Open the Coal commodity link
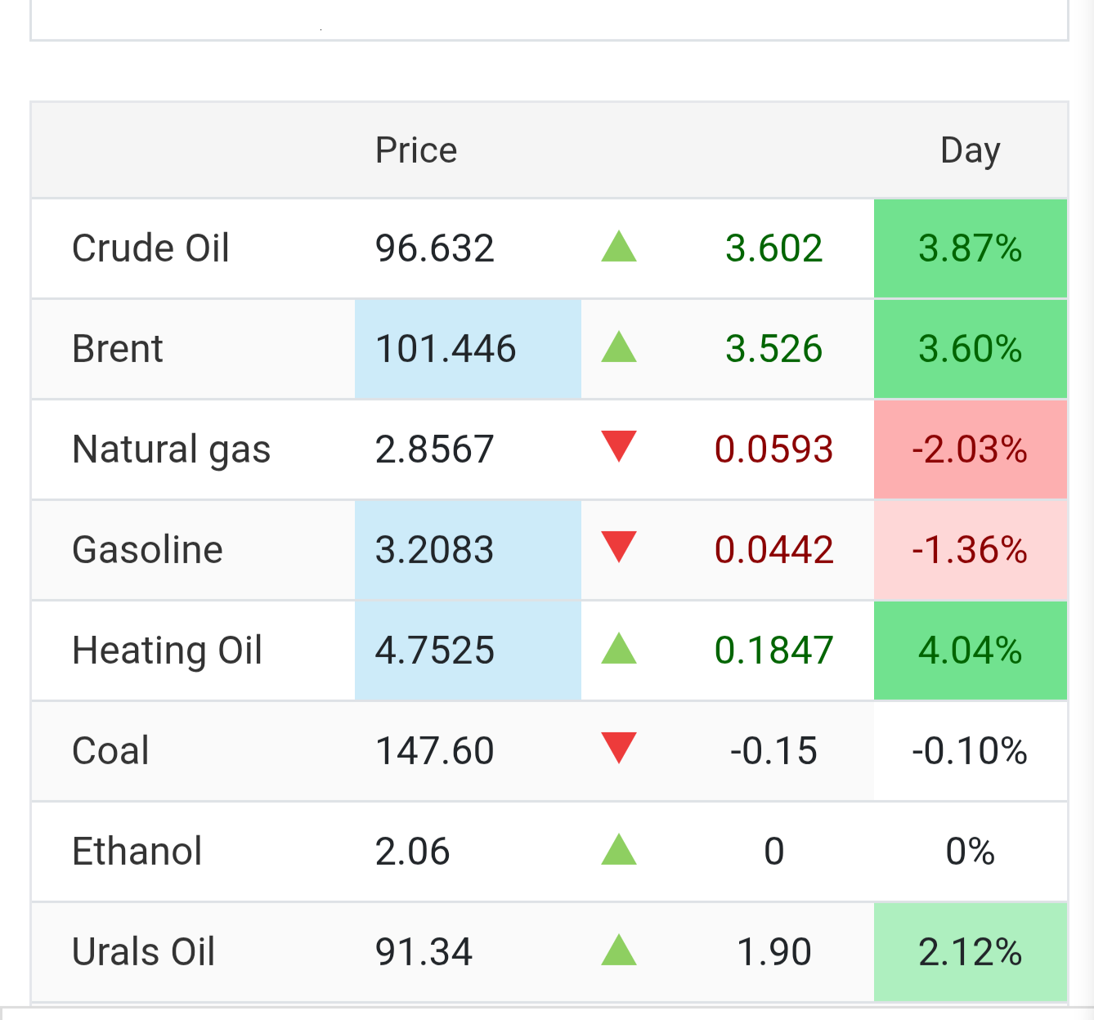The width and height of the screenshot is (1094, 1020). point(110,751)
